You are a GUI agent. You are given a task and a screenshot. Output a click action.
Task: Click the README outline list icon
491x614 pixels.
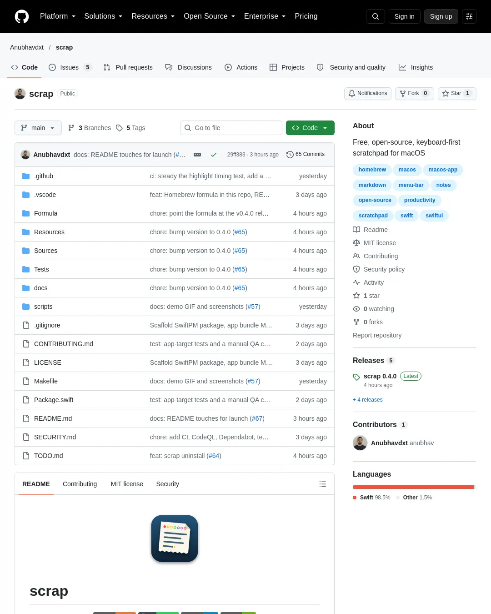pyautogui.click(x=323, y=484)
